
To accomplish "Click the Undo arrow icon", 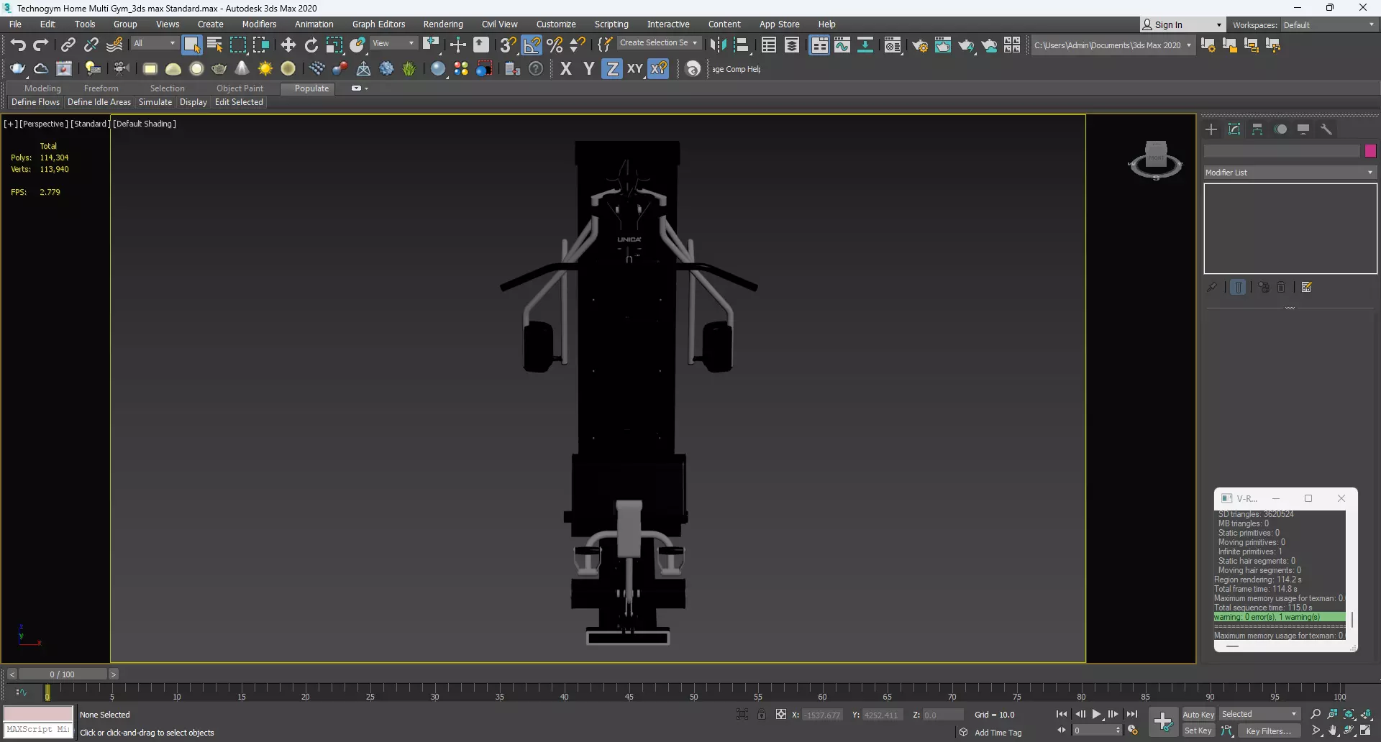I will tap(17, 45).
